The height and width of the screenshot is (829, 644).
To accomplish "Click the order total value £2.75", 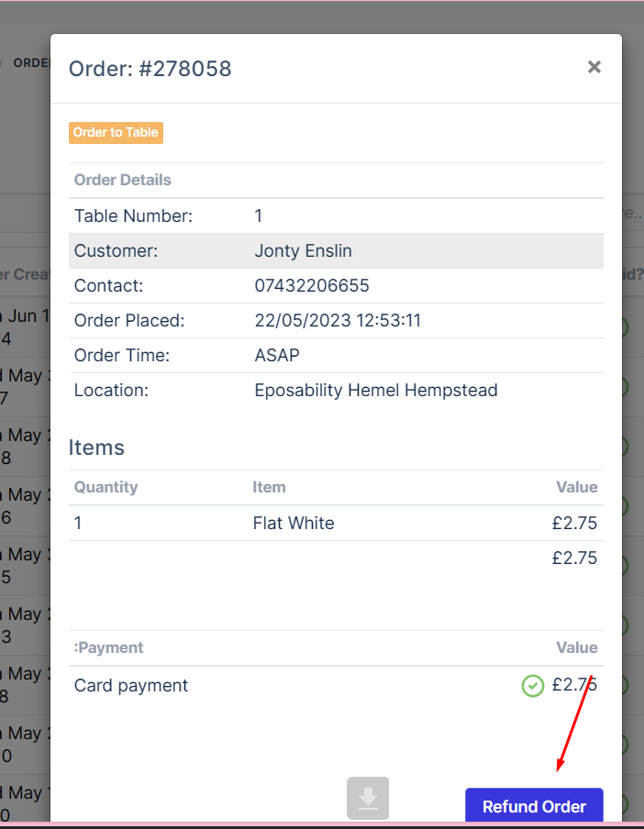I will (574, 557).
